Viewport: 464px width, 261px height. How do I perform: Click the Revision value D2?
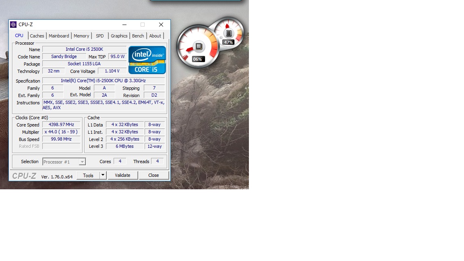(x=154, y=95)
